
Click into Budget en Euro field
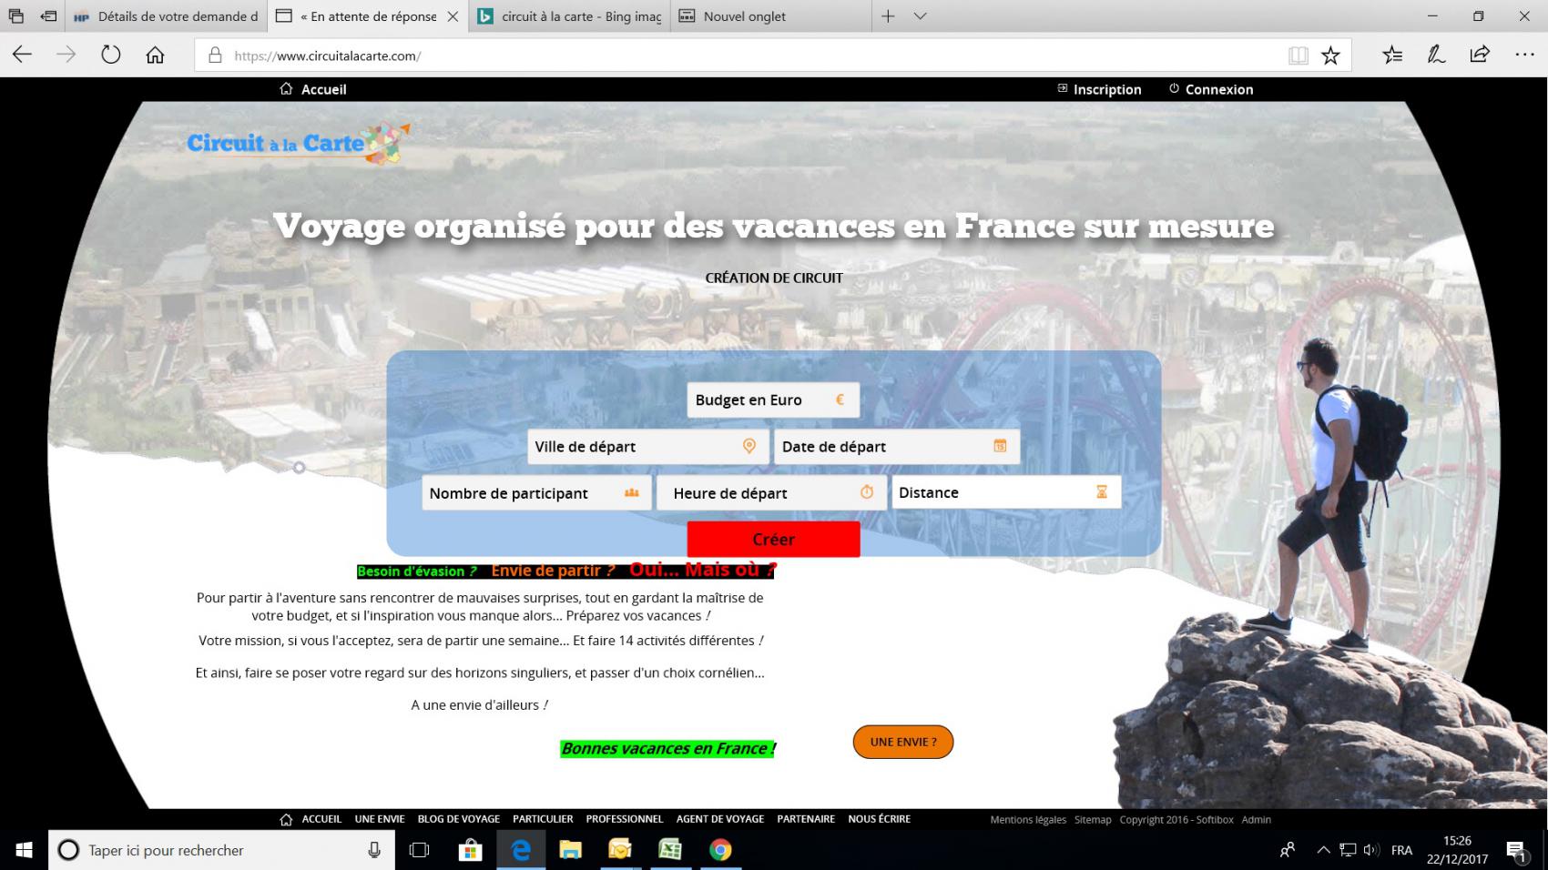773,400
